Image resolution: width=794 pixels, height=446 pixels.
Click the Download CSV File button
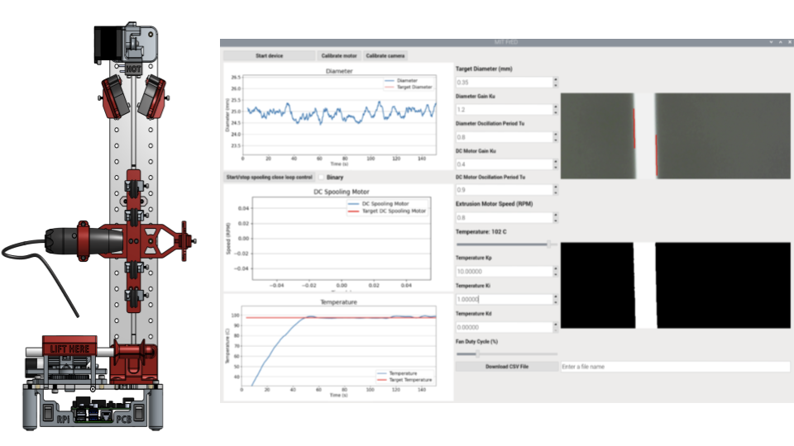[x=506, y=366]
